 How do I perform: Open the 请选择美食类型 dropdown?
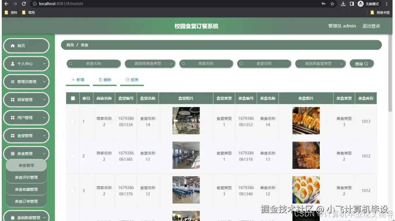[150, 64]
